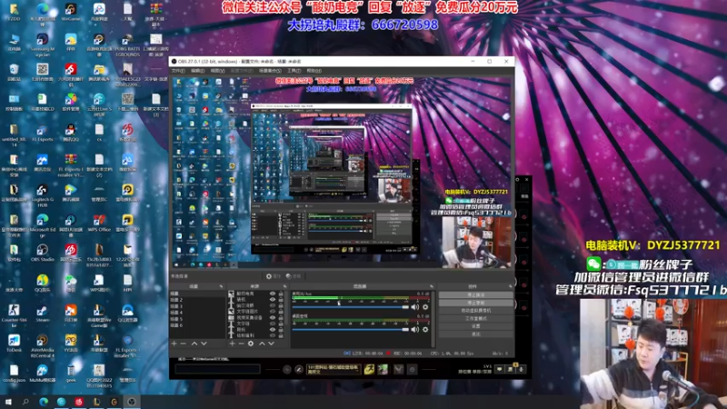Open PUBG BATTLEGROUNDS desktop shortcut

point(127,45)
